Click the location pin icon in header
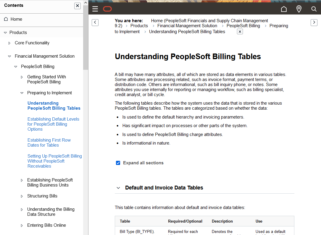Image resolution: width=321 pixels, height=235 pixels. click(299, 9)
